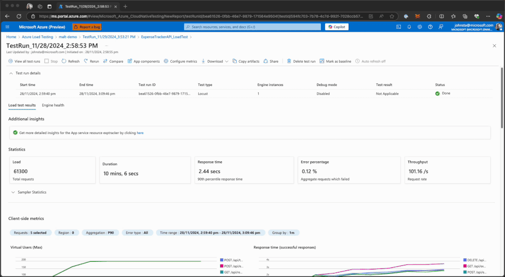The height and width of the screenshot is (277, 505).
Task: Click the Copilot button
Action: coord(337,27)
